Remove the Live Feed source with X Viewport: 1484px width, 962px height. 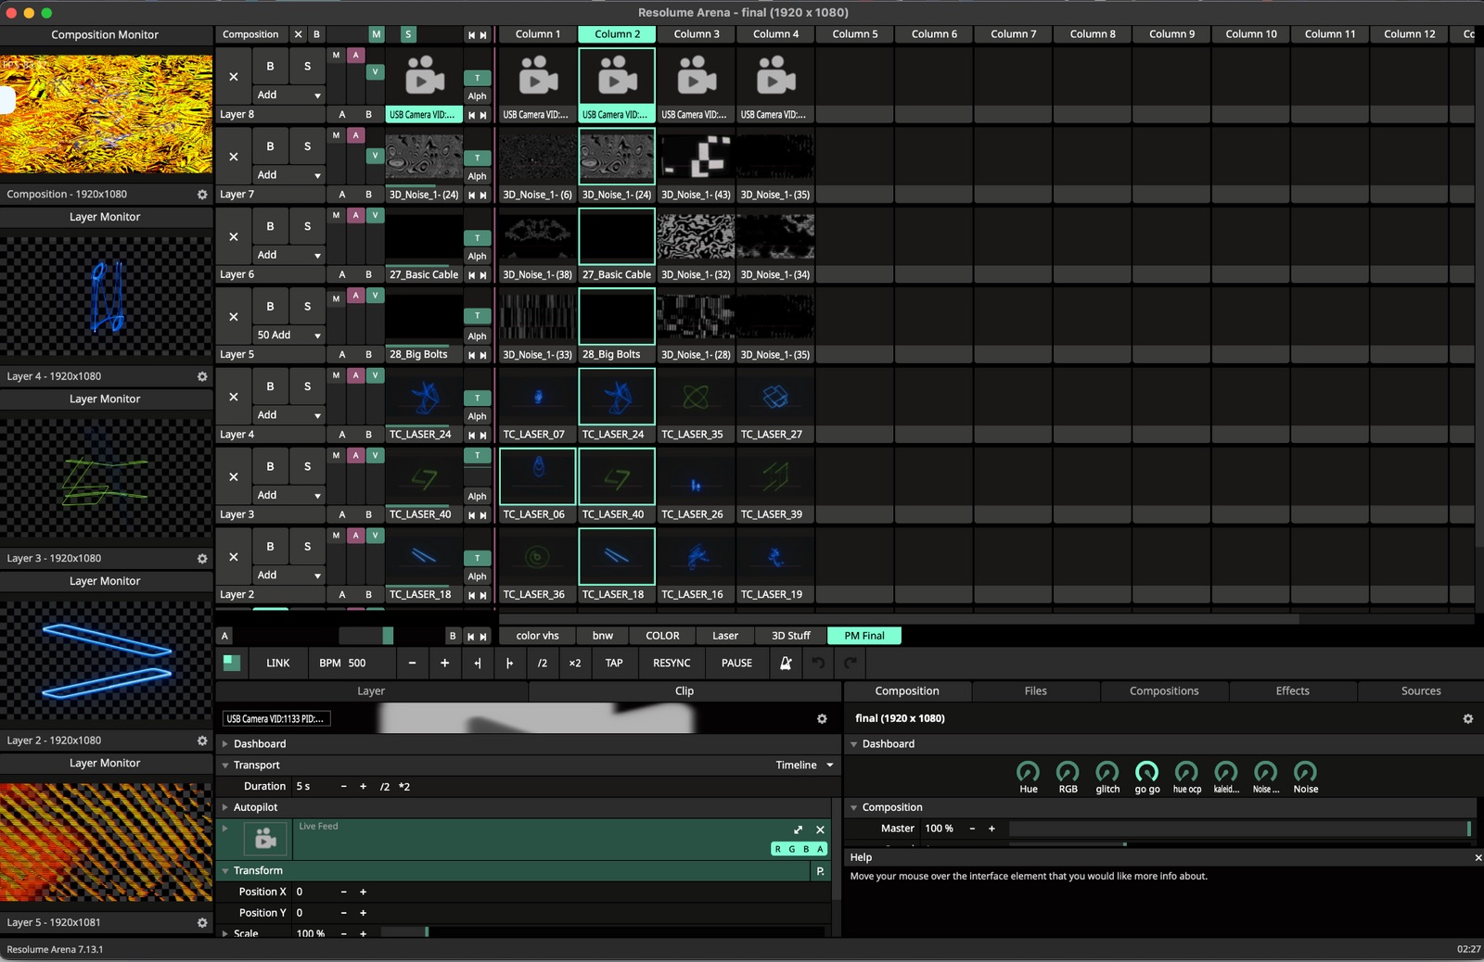pyautogui.click(x=820, y=829)
